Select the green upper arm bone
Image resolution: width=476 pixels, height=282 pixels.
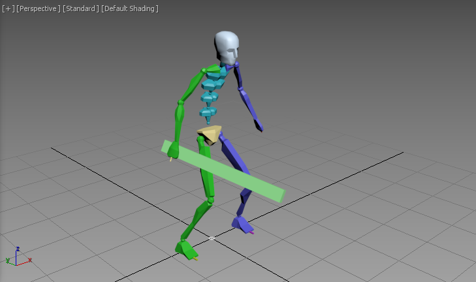193,86
